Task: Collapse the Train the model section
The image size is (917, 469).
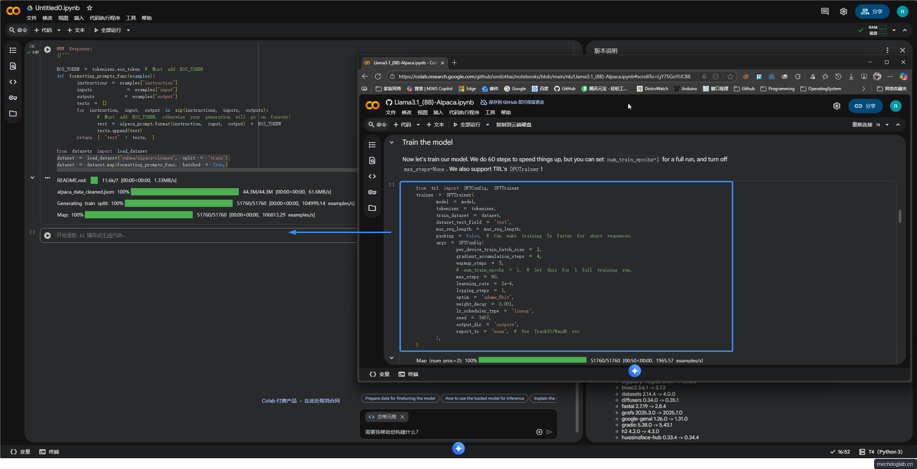Action: click(392, 142)
